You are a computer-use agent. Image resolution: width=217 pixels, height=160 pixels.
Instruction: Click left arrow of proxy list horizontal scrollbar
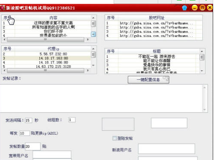pos(4,70)
